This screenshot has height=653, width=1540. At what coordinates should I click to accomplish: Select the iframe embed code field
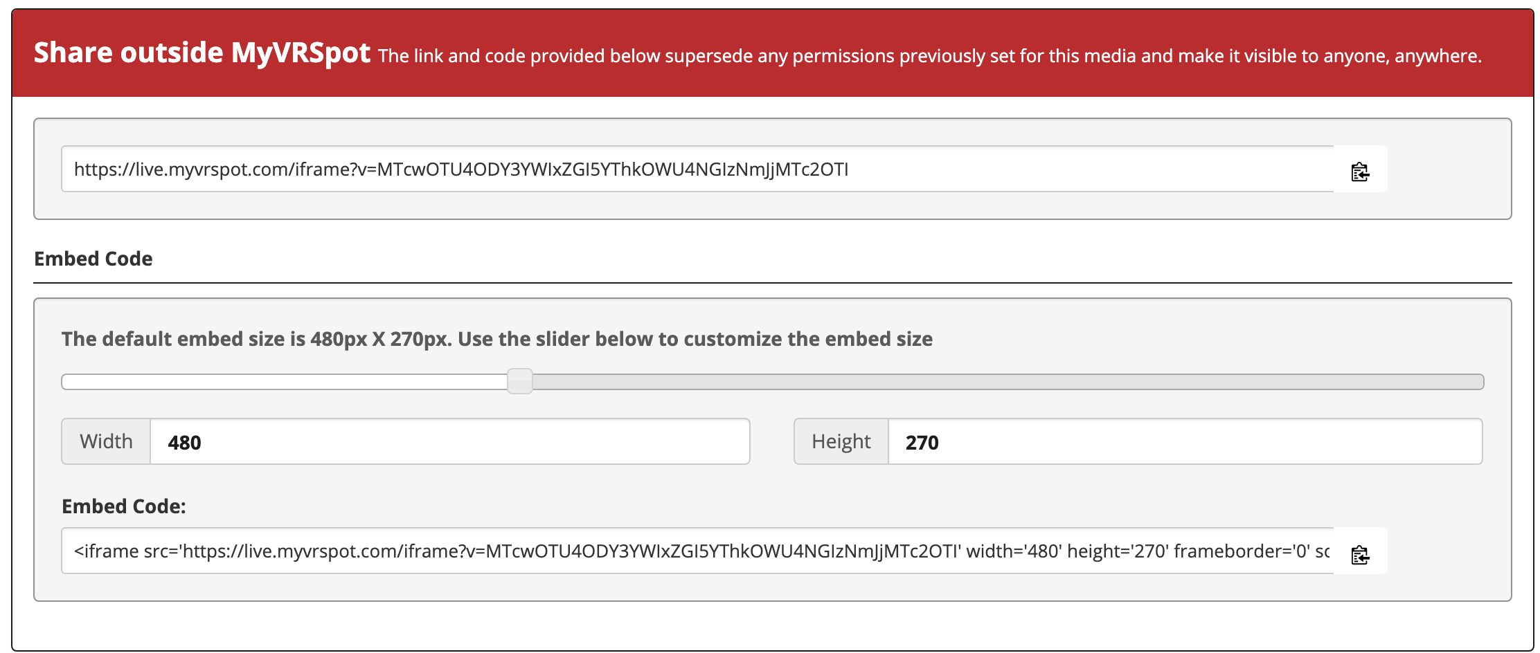pyautogui.click(x=698, y=551)
